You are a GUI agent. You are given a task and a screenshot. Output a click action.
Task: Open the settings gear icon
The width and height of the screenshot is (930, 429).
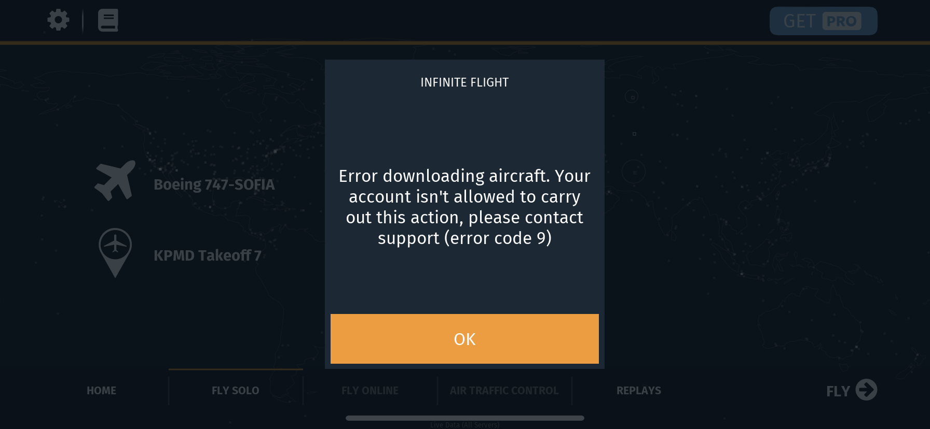[58, 20]
